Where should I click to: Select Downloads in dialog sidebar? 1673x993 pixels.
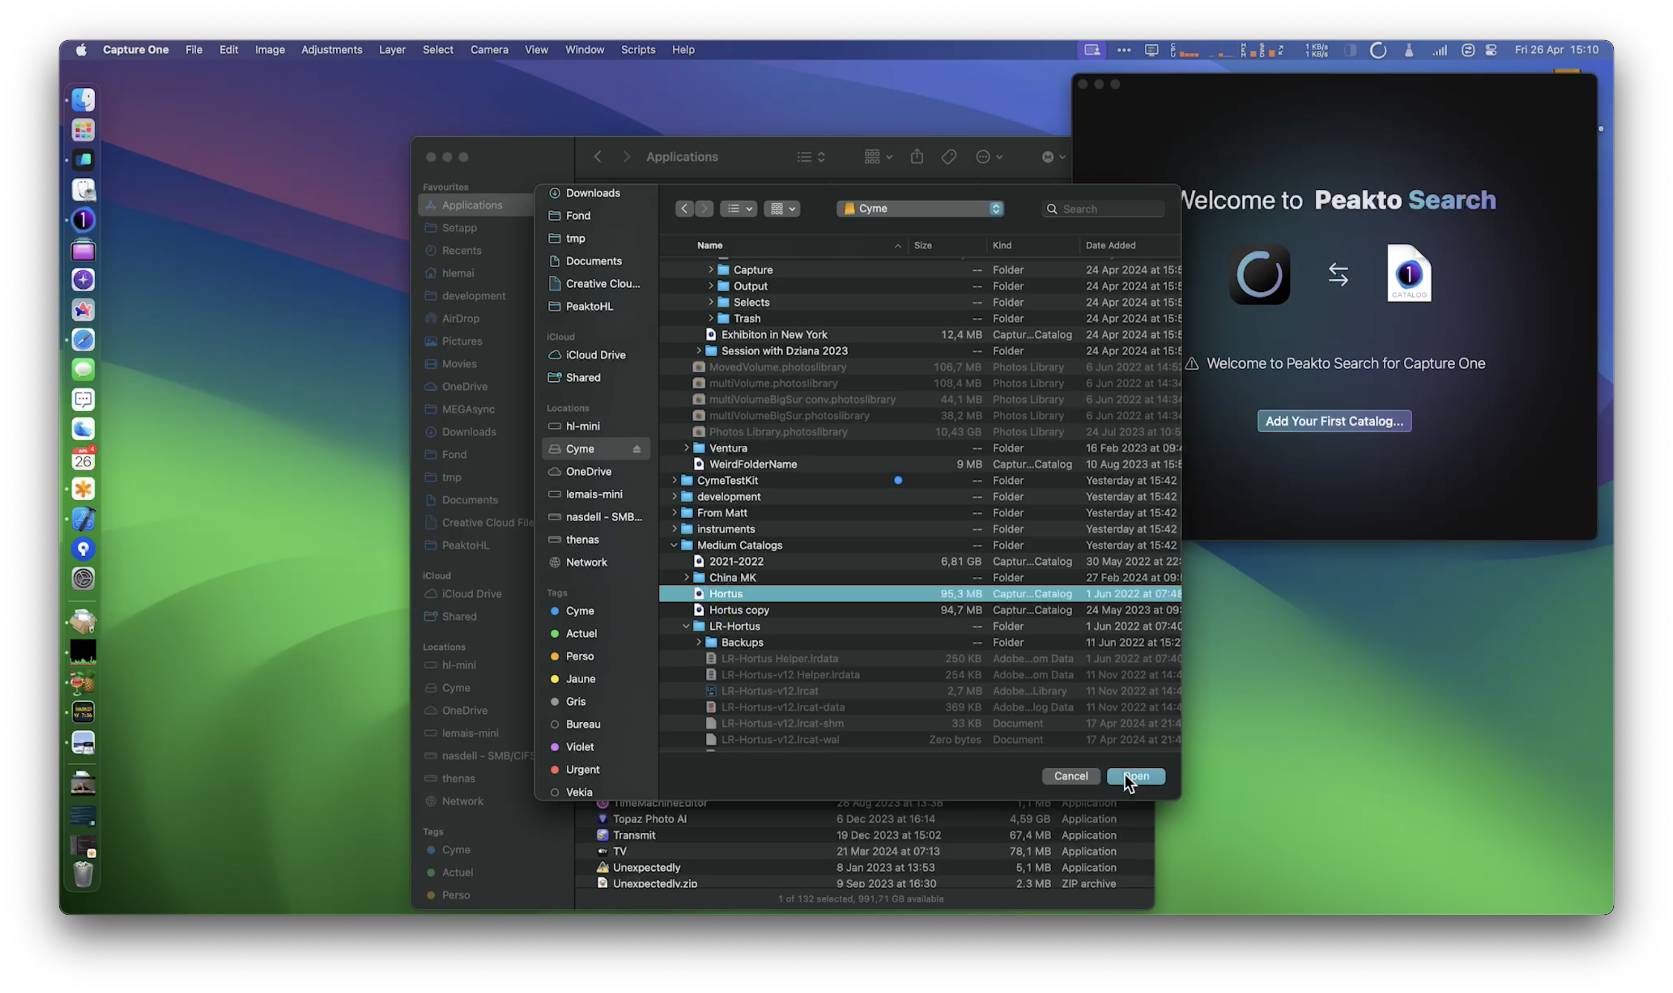(595, 192)
